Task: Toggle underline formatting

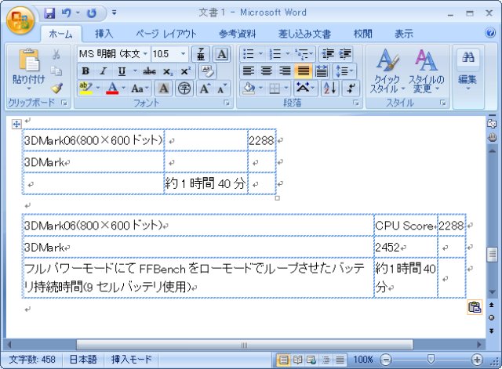Action: point(122,71)
